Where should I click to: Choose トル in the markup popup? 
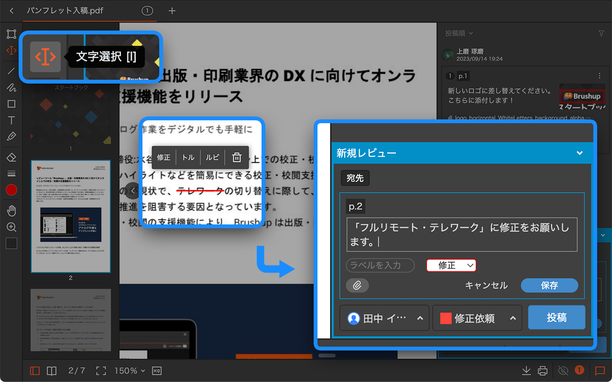click(x=188, y=157)
